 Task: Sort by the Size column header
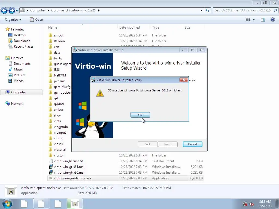point(187,27)
